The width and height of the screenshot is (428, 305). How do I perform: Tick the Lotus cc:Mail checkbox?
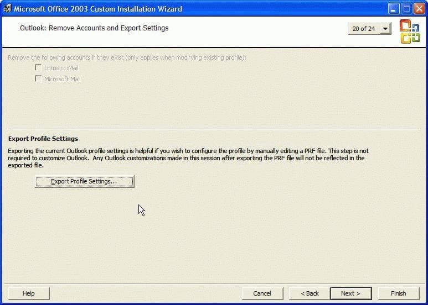click(x=38, y=67)
